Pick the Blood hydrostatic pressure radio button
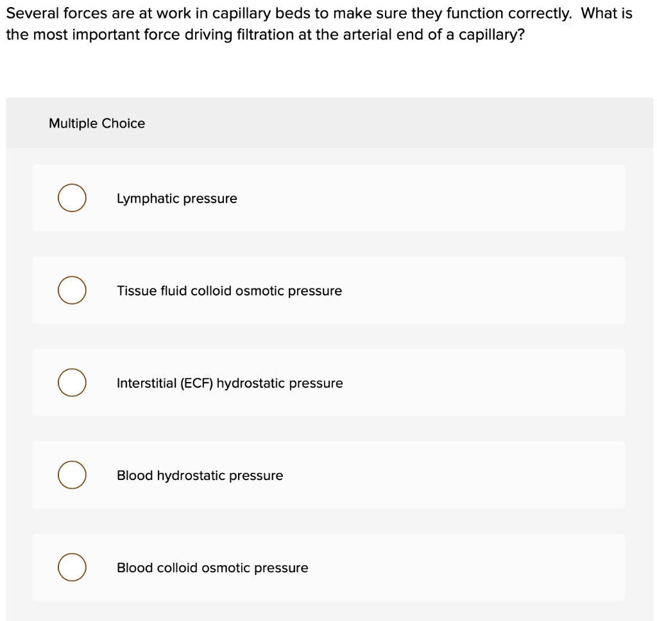 click(72, 475)
